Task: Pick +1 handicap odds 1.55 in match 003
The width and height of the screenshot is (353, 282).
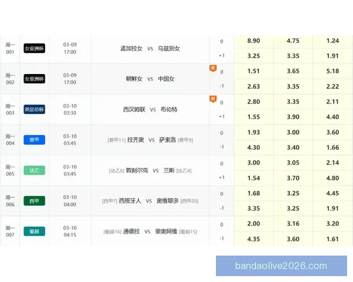Action: [254, 117]
